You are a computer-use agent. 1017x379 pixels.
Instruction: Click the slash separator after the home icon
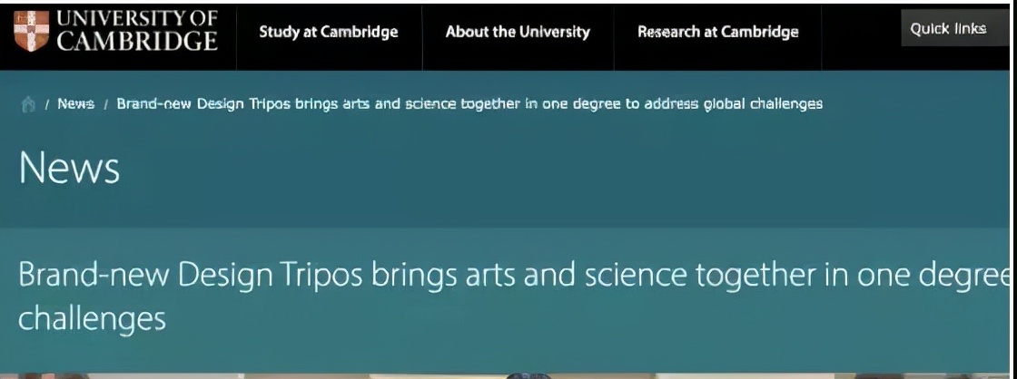[47, 105]
